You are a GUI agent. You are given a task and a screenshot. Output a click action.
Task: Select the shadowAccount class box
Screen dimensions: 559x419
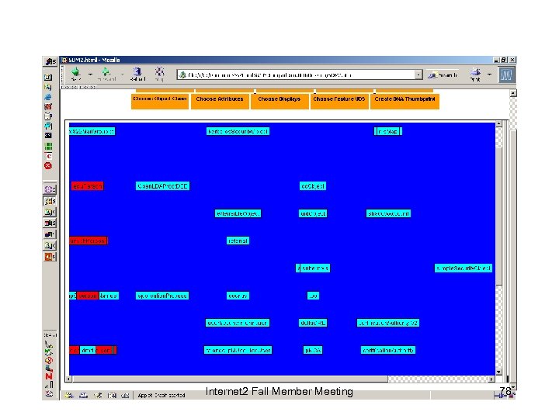(388, 213)
